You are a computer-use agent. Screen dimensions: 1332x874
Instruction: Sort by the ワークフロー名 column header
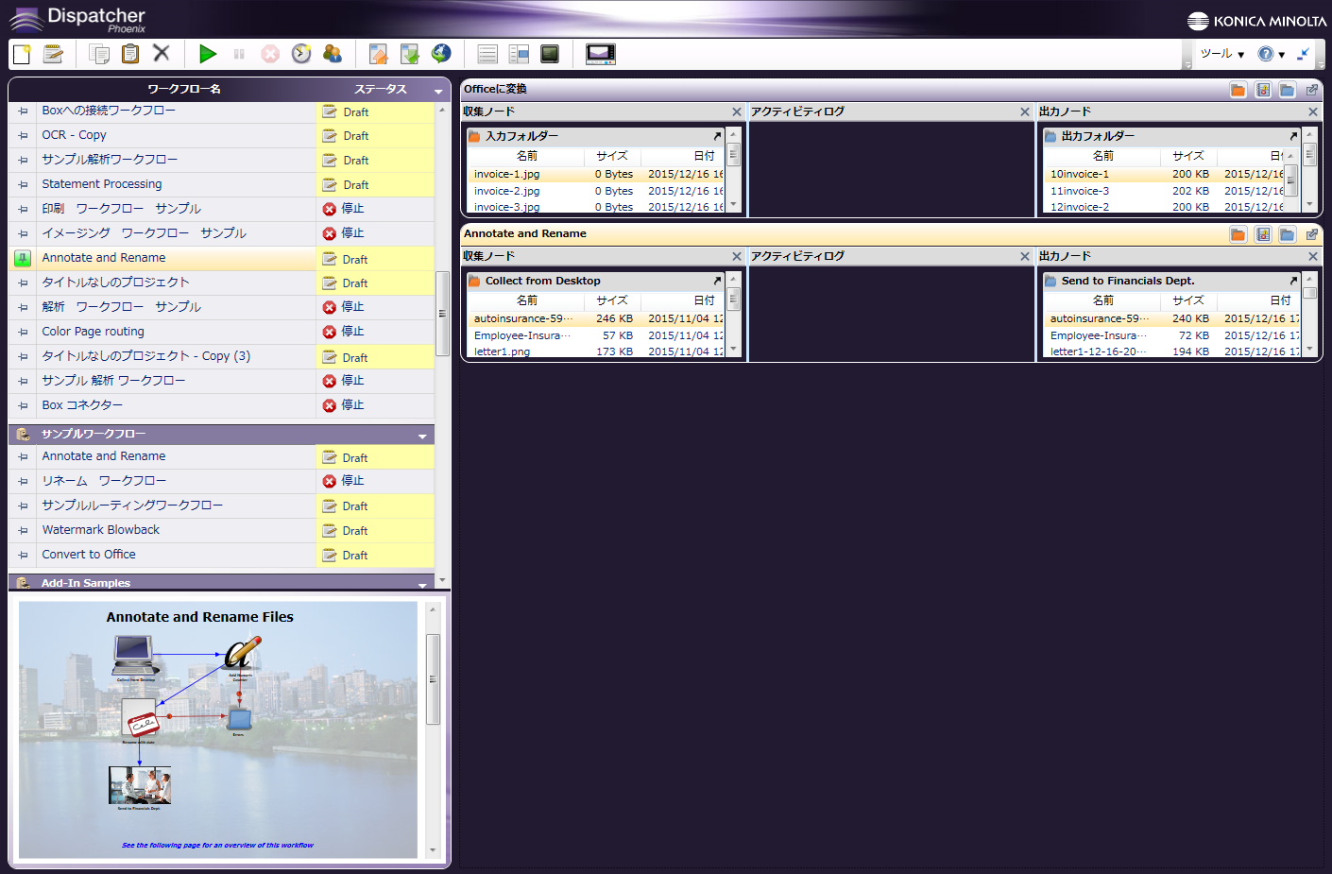[x=184, y=90]
